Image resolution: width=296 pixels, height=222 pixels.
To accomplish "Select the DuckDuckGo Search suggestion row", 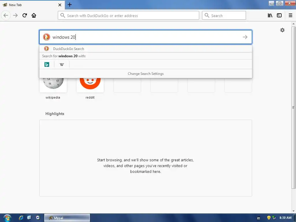I will coord(146,49).
